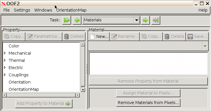Select the OrientationMap property row

click(x=41, y=89)
